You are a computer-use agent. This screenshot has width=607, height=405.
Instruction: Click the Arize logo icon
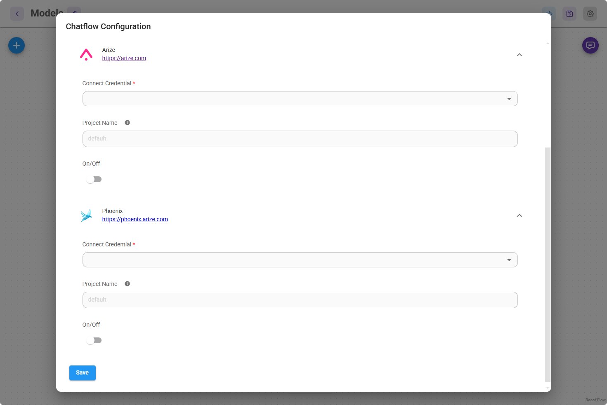pyautogui.click(x=86, y=54)
